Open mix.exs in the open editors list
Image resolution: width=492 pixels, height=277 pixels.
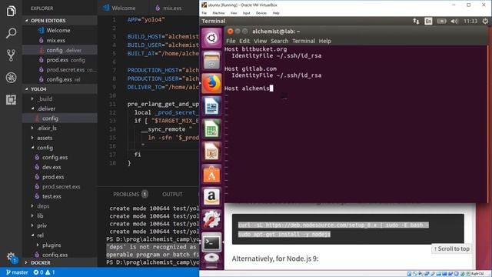(60, 40)
